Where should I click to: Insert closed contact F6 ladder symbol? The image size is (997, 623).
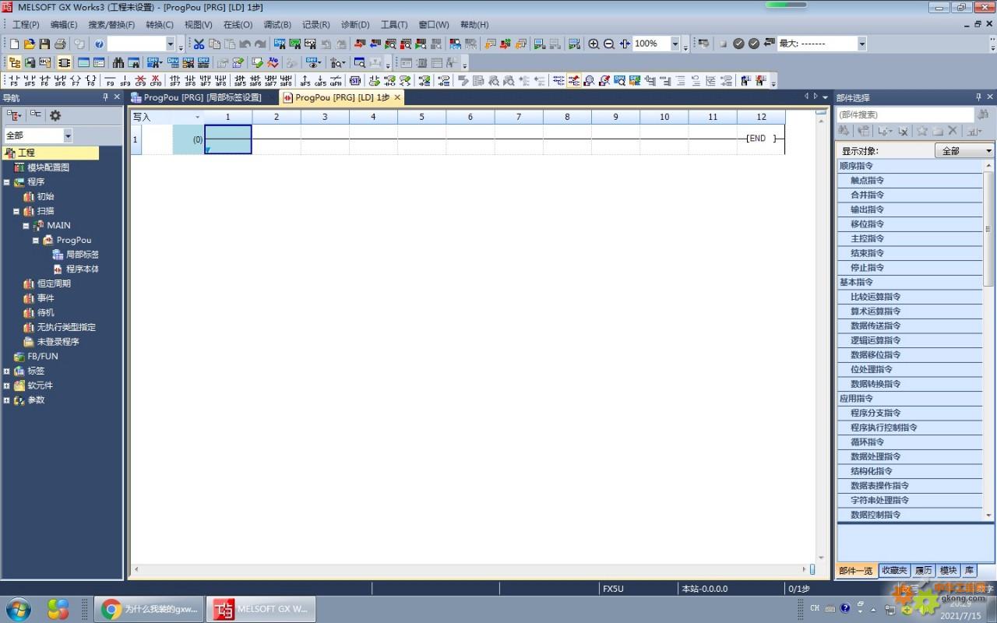click(44, 80)
